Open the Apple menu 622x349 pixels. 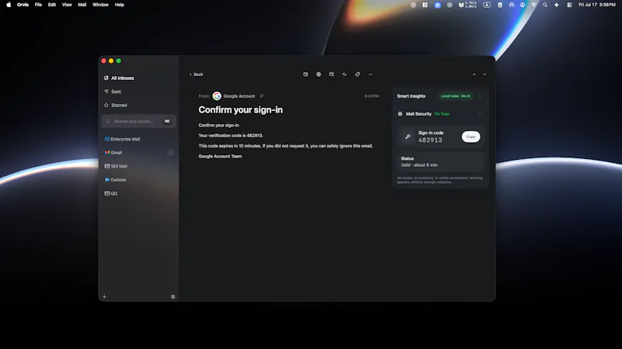(x=9, y=5)
